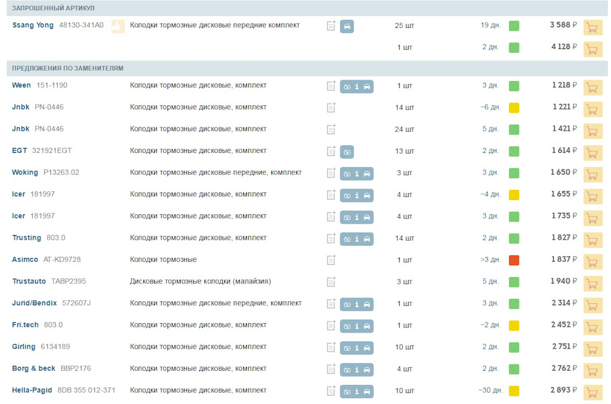Image resolution: width=611 pixels, height=404 pixels.
Task: Add Jurid/Bendix 572607J to cart
Action: (x=593, y=306)
